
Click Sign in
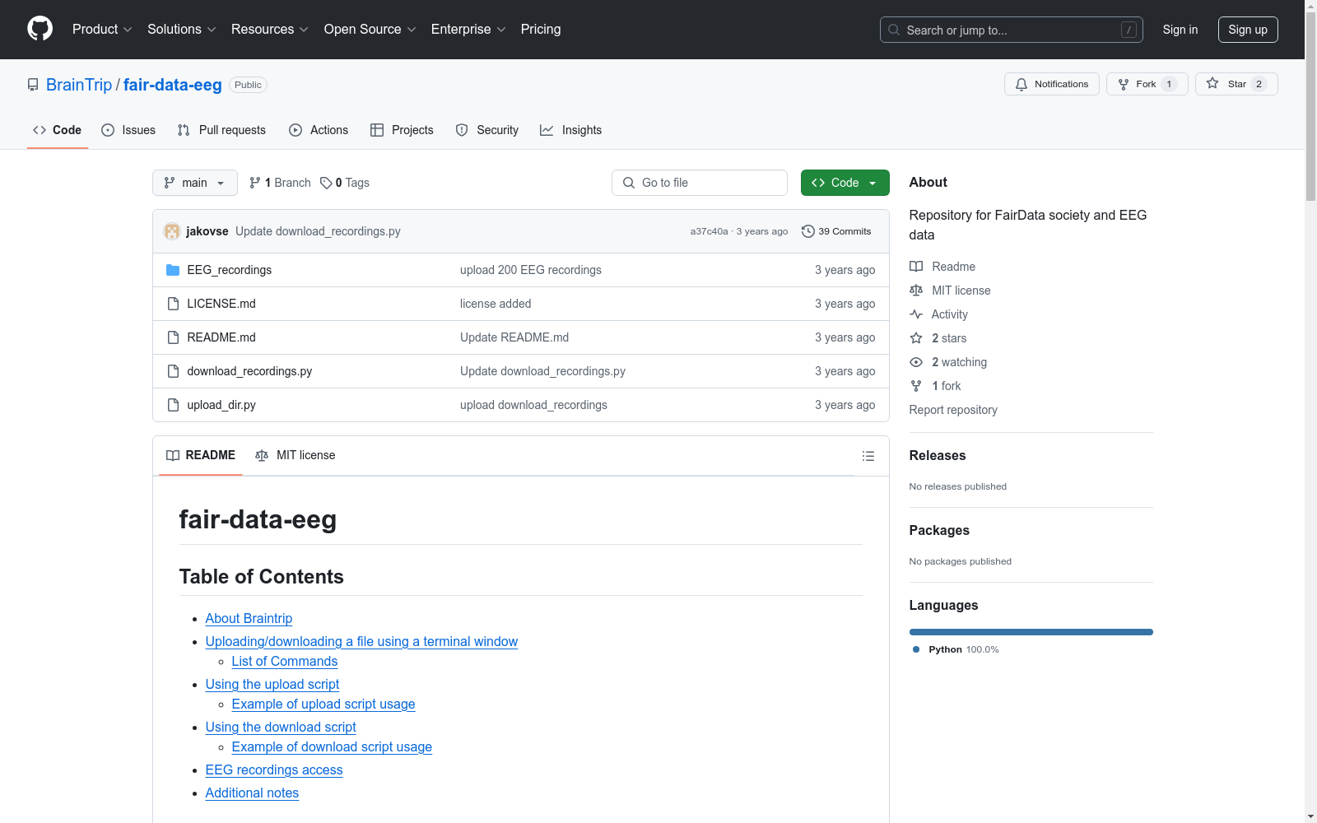coord(1180,30)
